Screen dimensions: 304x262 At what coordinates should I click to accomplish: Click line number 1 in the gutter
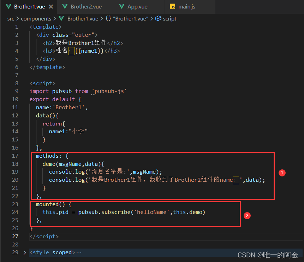(17, 27)
